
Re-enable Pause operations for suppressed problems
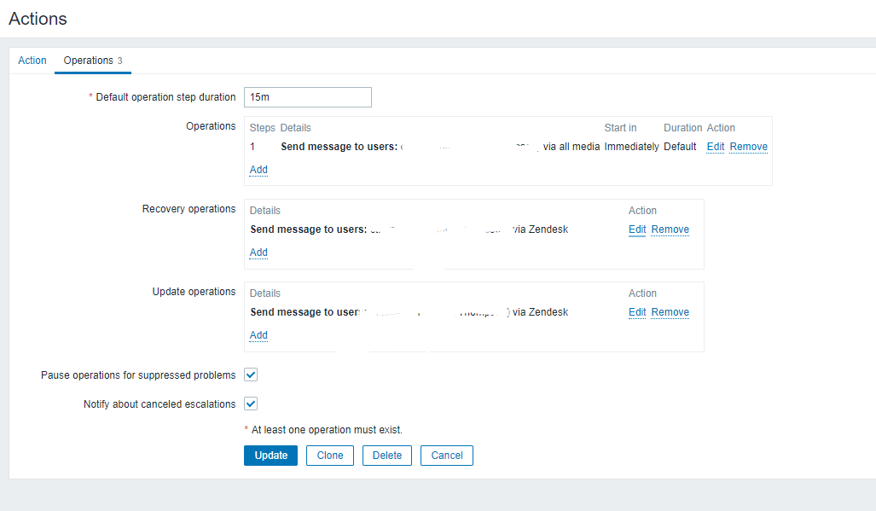pos(250,374)
